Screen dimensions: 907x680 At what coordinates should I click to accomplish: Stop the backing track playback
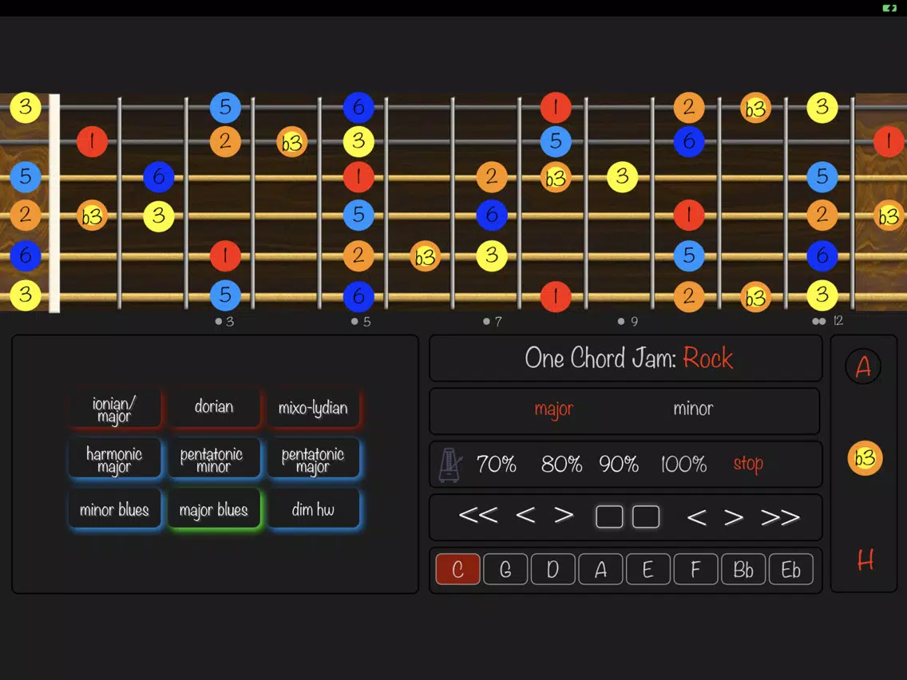pos(748,464)
